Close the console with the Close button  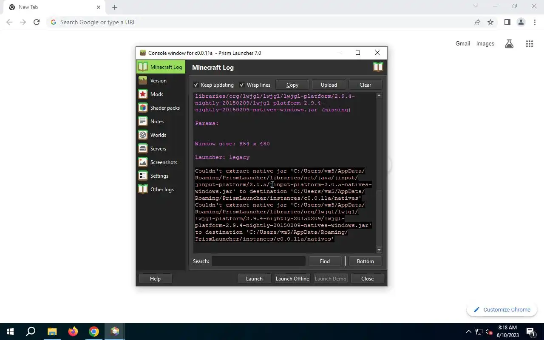(x=367, y=278)
